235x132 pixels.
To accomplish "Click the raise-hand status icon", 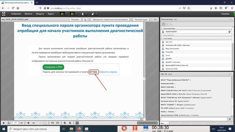I will coord(93,14).
